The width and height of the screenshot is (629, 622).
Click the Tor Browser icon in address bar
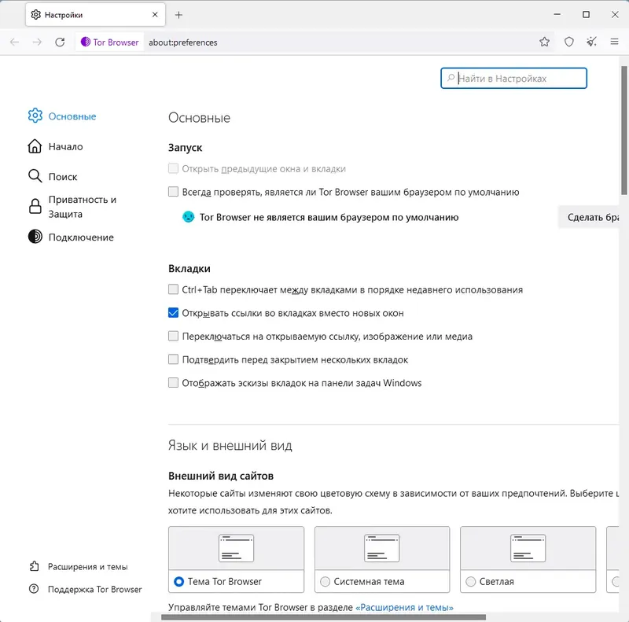[x=86, y=42]
